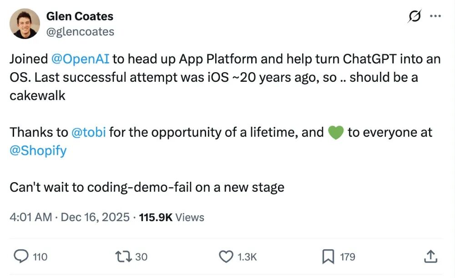Visit the @Shopify mention link

(38, 150)
